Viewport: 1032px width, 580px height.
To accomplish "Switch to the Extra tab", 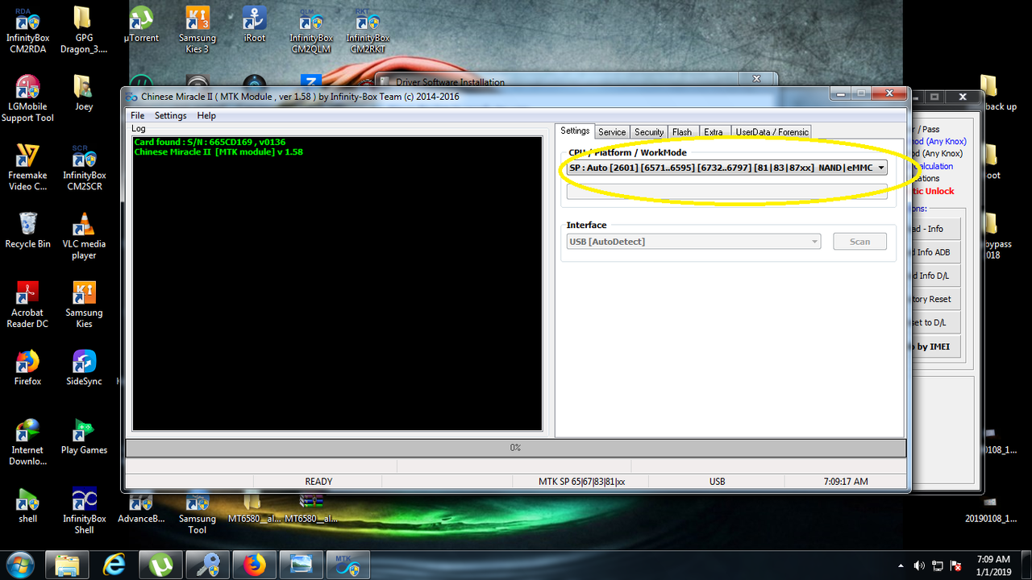I will (x=713, y=132).
